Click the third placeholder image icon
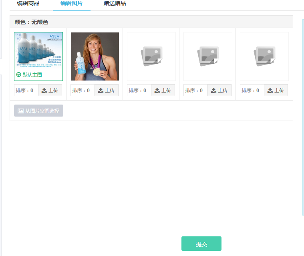The height and width of the screenshot is (256, 304). coord(151,56)
